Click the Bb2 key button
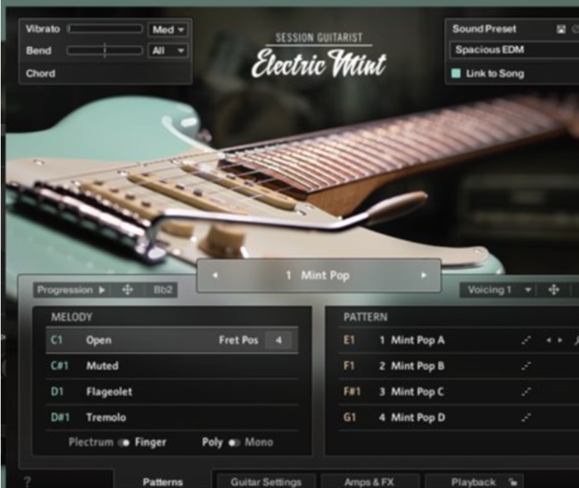This screenshot has width=579, height=488. pyautogui.click(x=163, y=290)
